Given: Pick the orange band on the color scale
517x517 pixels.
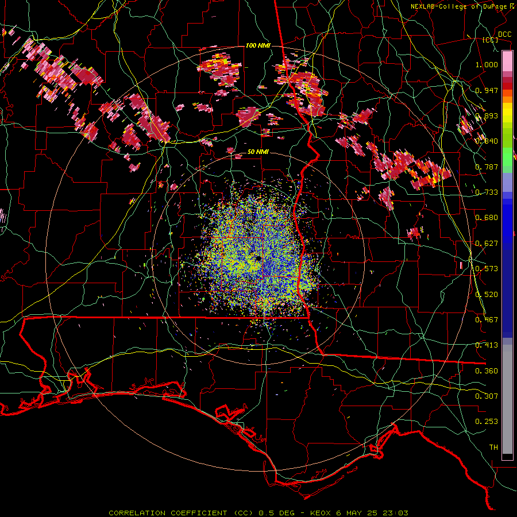Looking at the screenshot, I should tap(507, 99).
